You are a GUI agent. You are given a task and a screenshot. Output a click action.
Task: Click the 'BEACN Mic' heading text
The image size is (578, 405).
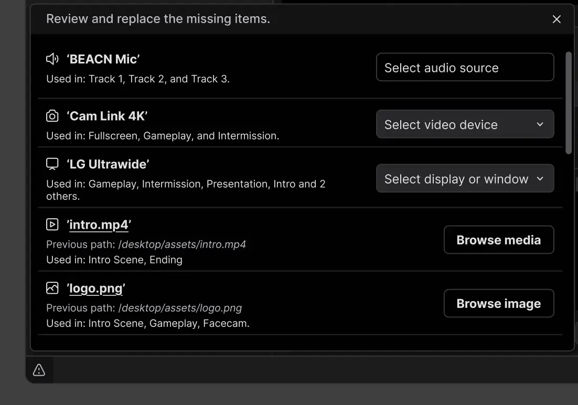pos(103,59)
